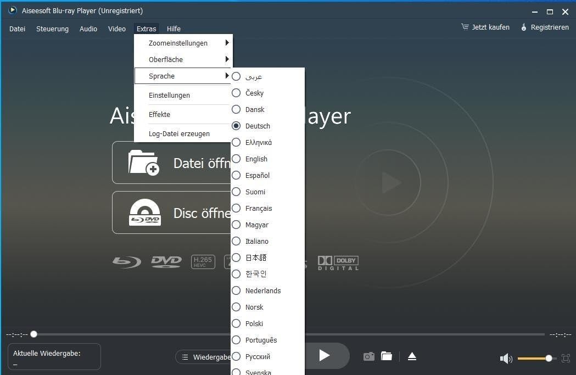This screenshot has height=375, width=576.
Task: Click the folder icon of Datei öffnen
Action: [144, 163]
